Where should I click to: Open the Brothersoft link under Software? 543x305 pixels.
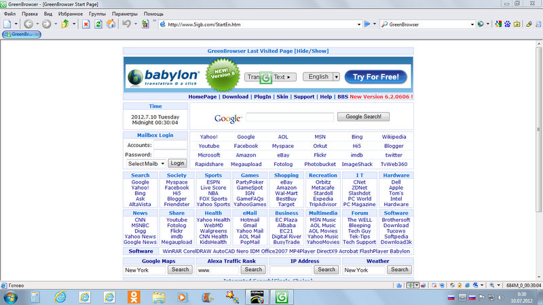[396, 220]
